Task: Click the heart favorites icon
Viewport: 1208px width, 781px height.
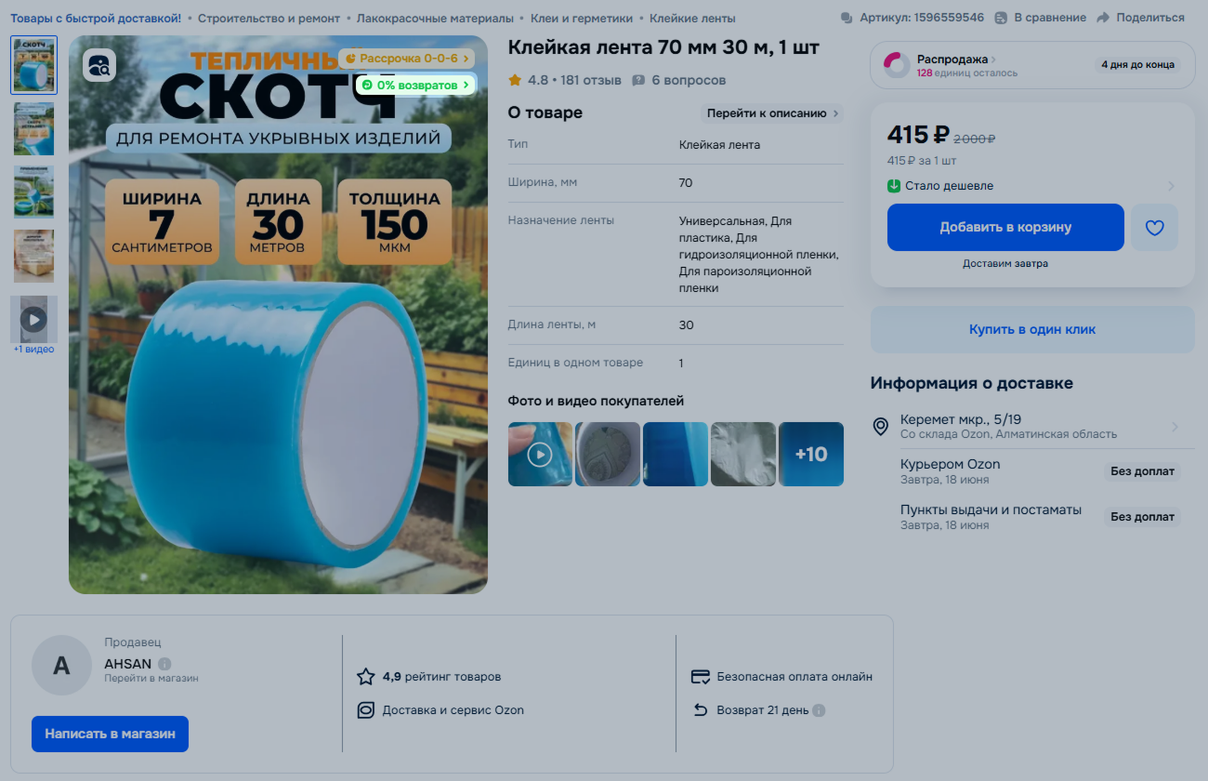Action: [x=1154, y=228]
